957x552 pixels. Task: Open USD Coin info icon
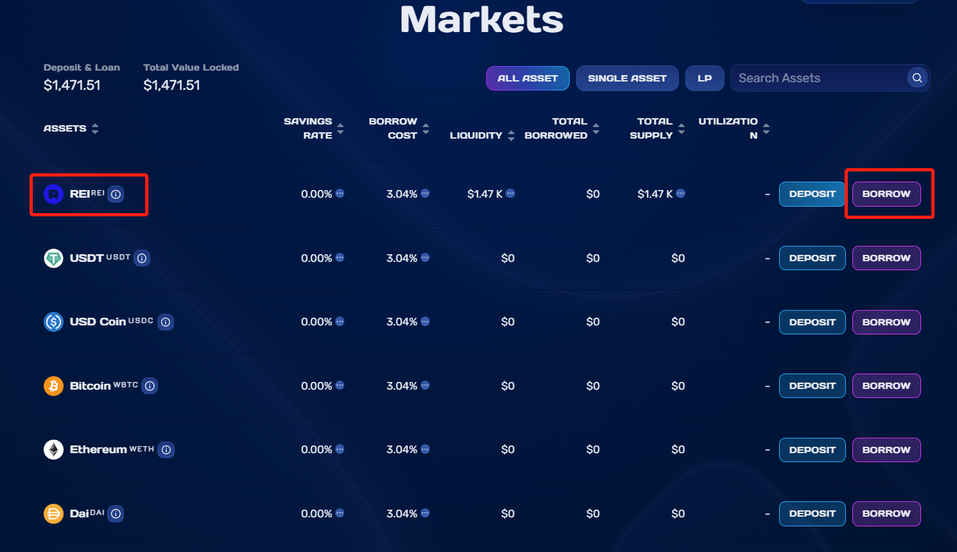click(x=166, y=322)
